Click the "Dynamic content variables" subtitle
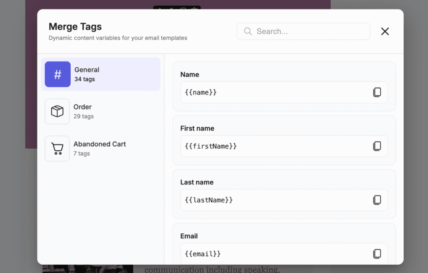This screenshot has height=273, width=428. click(118, 38)
